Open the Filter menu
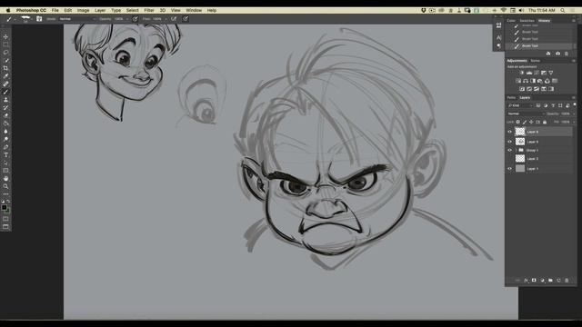 [149, 10]
